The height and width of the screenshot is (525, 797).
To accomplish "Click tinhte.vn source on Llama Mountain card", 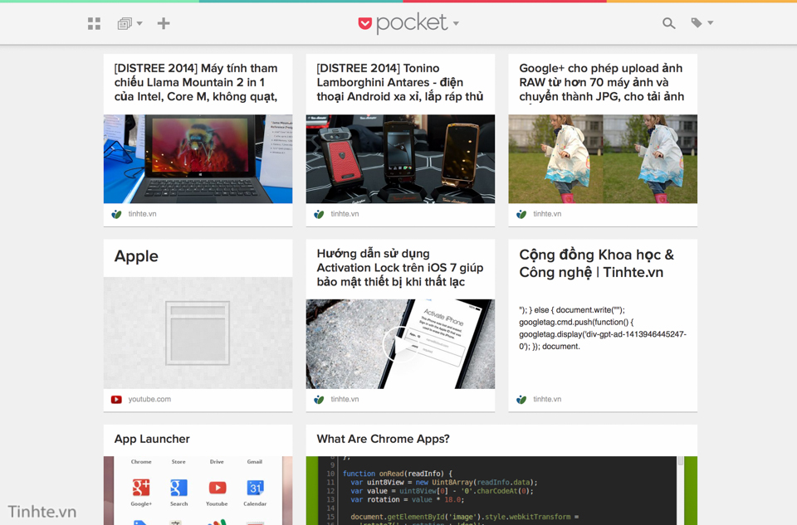I will coord(142,214).
